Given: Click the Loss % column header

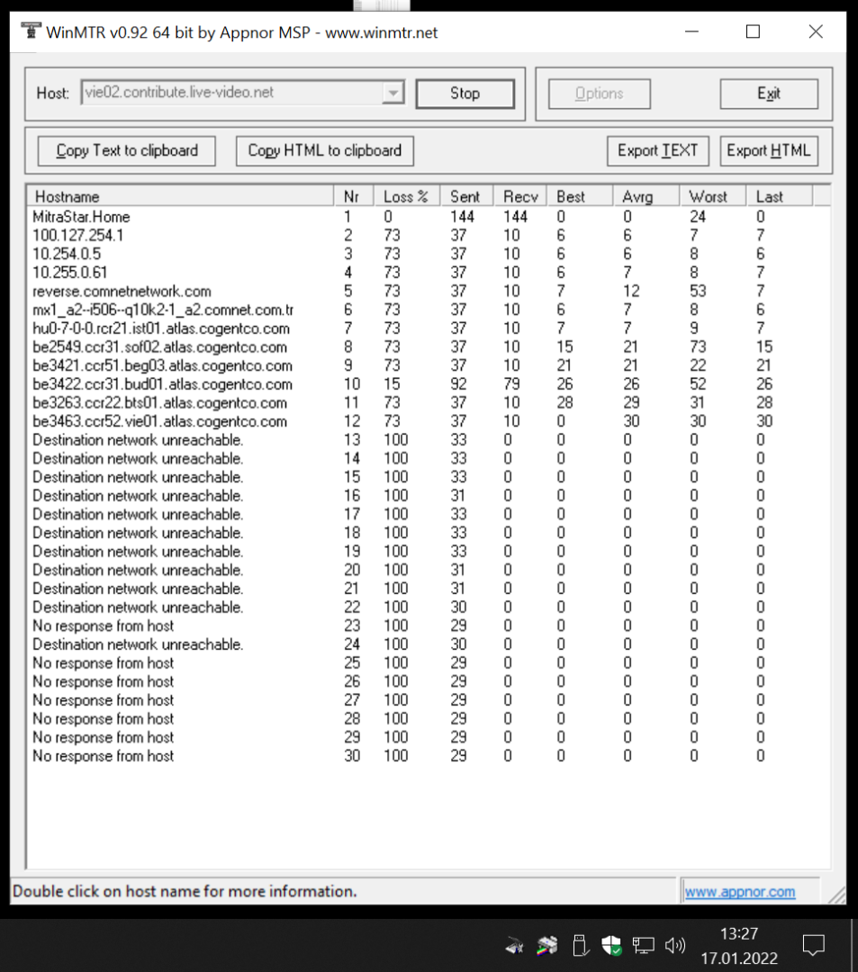Looking at the screenshot, I should tap(407, 196).
